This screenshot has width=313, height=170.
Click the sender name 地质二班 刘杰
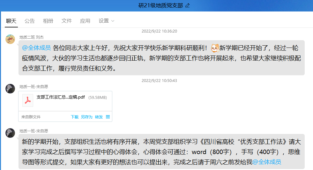coord(31,37)
